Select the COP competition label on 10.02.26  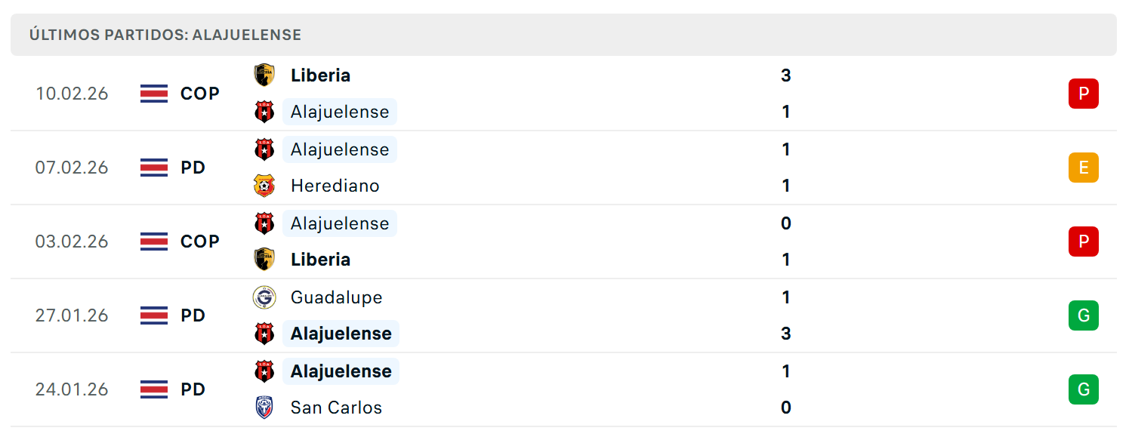click(x=200, y=94)
